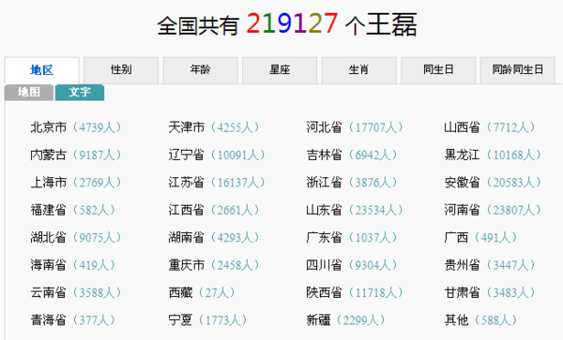Click 山东省 (23534人) entry
The width and height of the screenshot is (563, 340).
[355, 210]
